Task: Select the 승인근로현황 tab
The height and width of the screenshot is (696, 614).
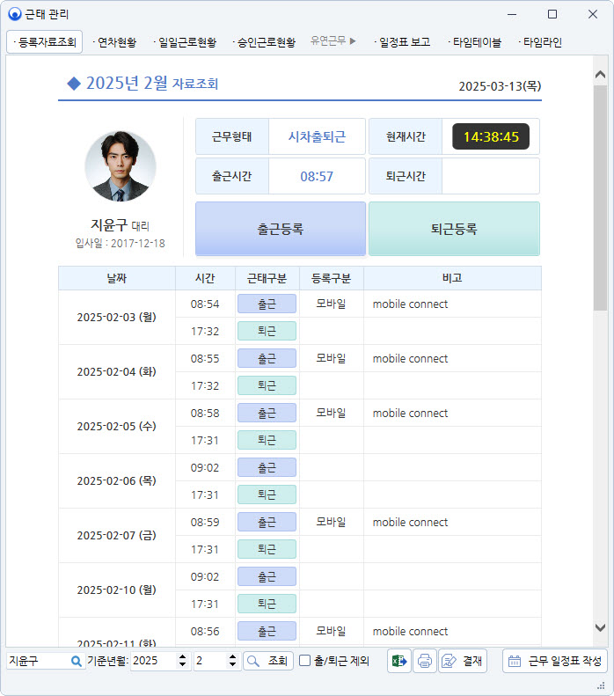Action: [x=264, y=42]
